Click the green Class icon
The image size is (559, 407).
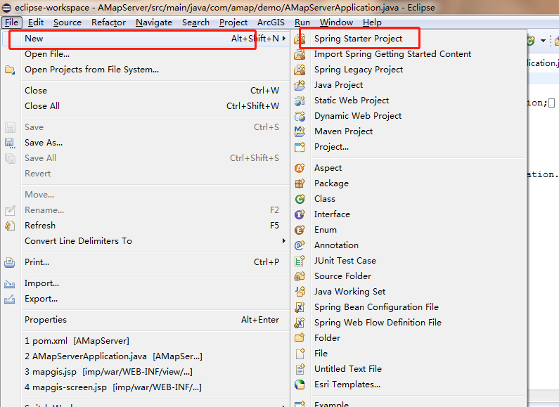(x=300, y=199)
